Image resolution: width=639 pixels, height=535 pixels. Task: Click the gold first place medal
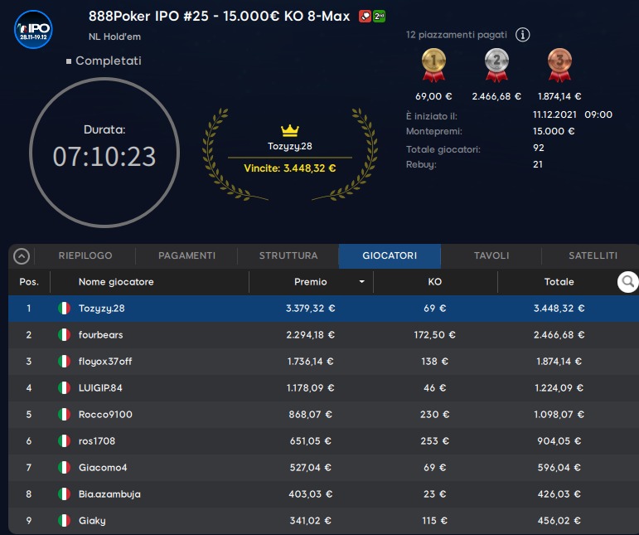pos(433,65)
